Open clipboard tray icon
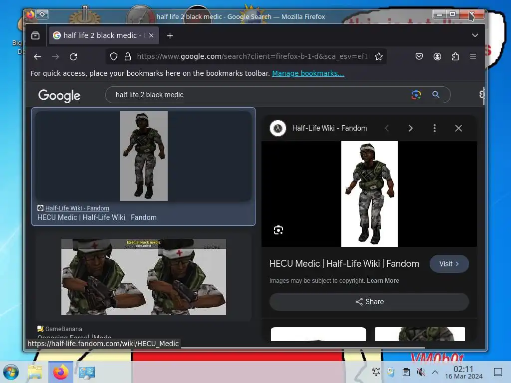Screen dimensions: 511x383 click(x=406, y=372)
